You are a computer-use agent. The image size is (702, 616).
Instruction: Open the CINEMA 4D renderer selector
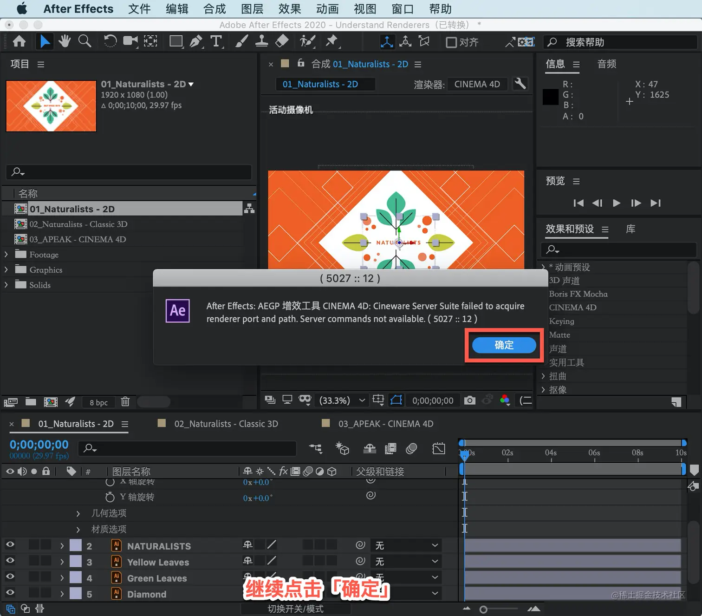pyautogui.click(x=477, y=84)
